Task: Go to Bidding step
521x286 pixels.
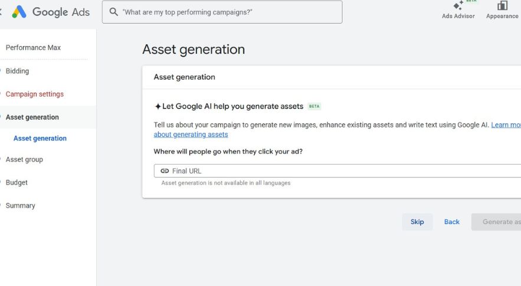Action: pyautogui.click(x=17, y=71)
